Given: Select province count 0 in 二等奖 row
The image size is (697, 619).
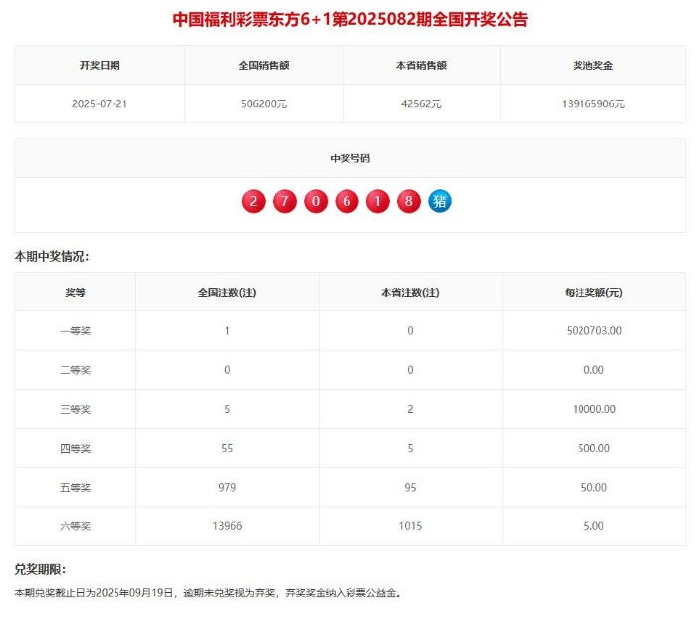Looking at the screenshot, I should point(410,370).
